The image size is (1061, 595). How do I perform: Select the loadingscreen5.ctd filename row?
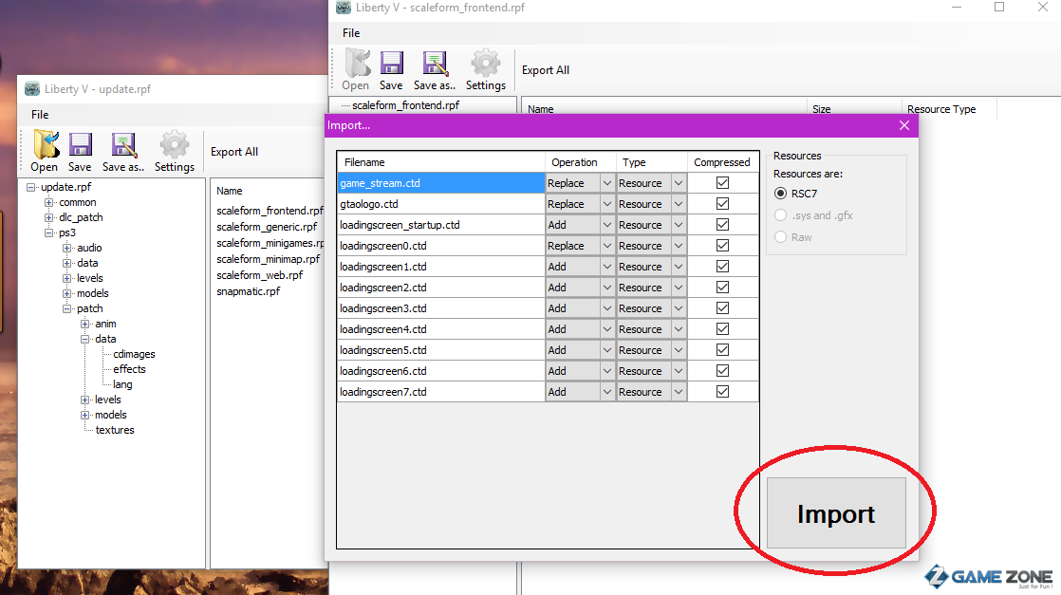click(441, 350)
